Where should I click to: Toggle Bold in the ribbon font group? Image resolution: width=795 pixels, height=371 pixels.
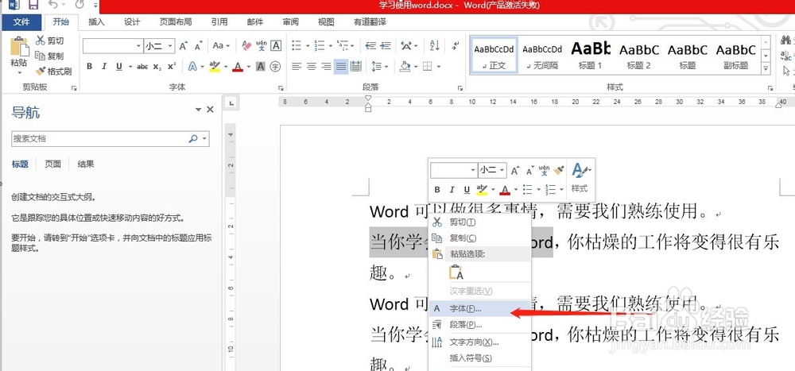click(x=89, y=67)
